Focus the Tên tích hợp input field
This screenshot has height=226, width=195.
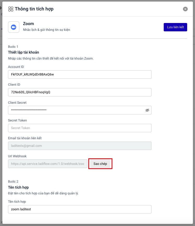coord(80,209)
